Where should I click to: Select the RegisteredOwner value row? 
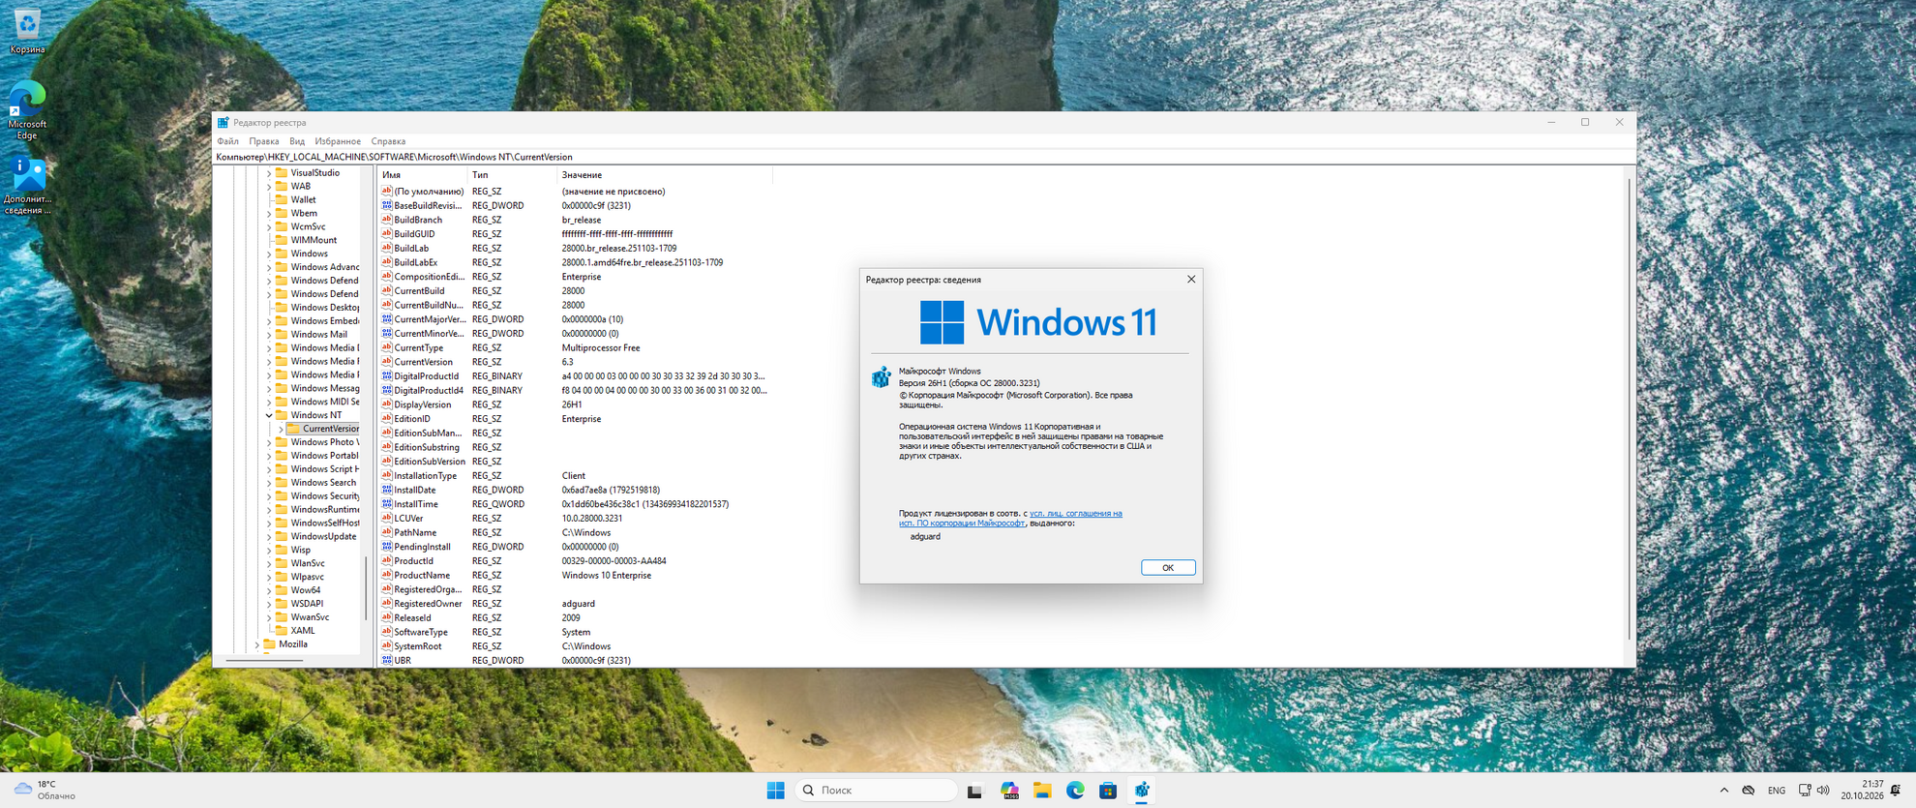click(575, 604)
